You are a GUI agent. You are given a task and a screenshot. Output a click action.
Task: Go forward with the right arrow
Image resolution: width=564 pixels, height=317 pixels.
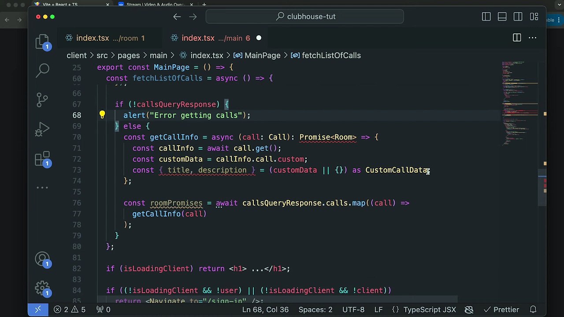pyautogui.click(x=193, y=17)
